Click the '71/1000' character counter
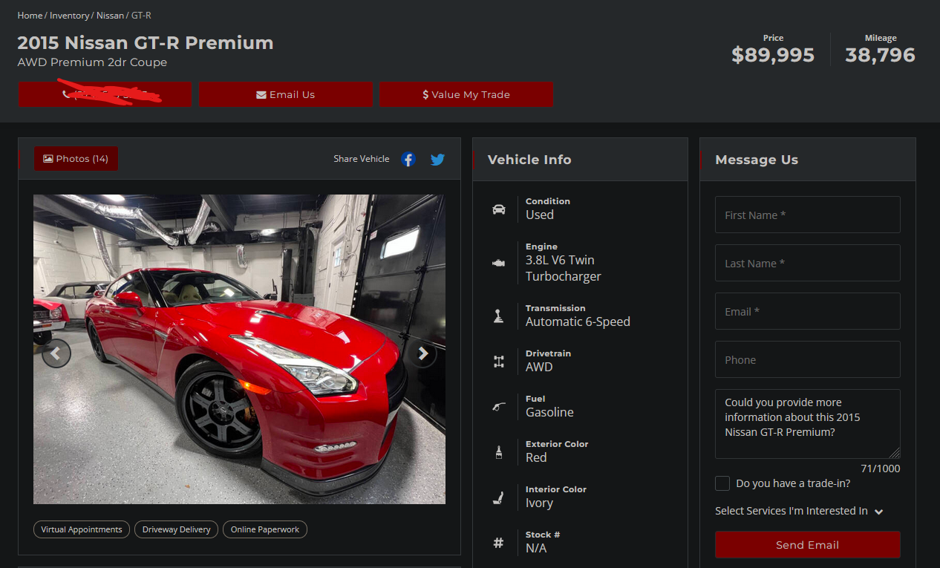This screenshot has height=568, width=940. [x=881, y=469]
